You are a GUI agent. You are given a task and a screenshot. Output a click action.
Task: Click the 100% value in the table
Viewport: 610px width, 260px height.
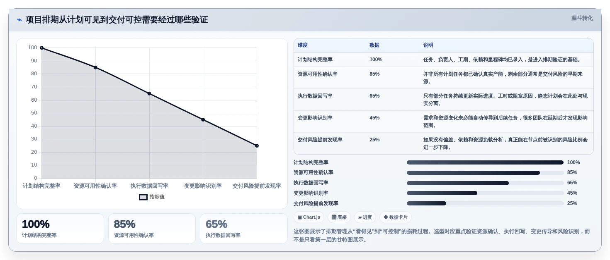pos(376,60)
